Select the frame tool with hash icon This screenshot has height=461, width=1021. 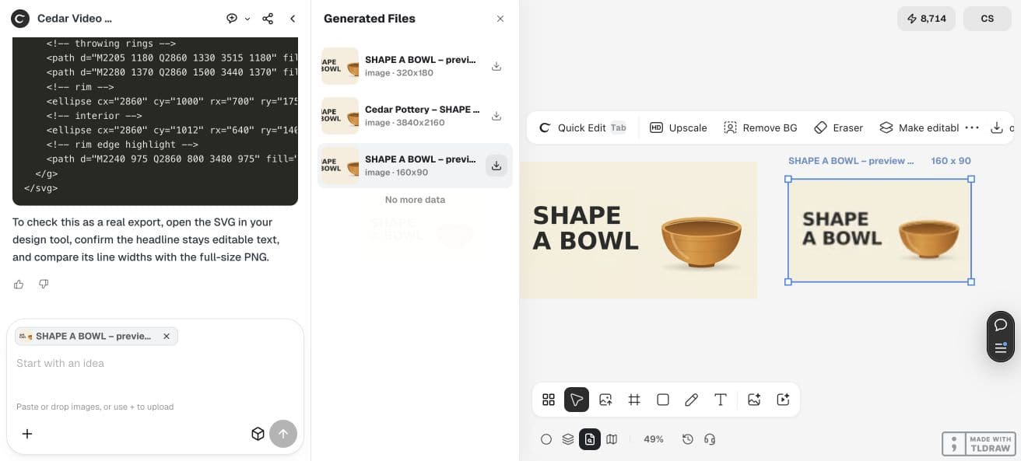634,400
